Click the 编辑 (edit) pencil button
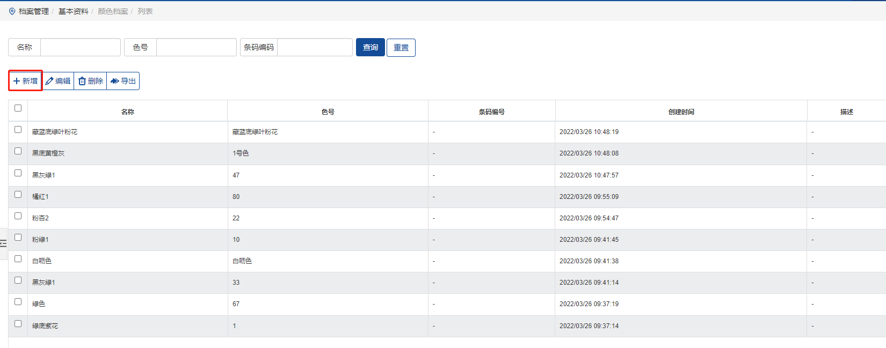Screen dimensions: 886x348 [58, 81]
